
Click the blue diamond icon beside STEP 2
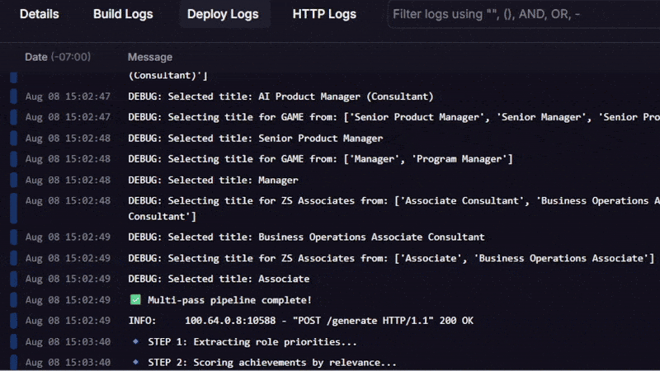pos(135,362)
